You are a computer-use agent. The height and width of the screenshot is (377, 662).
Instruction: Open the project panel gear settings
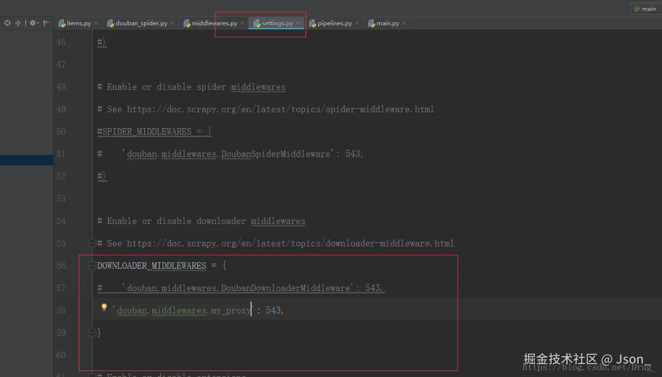34,23
